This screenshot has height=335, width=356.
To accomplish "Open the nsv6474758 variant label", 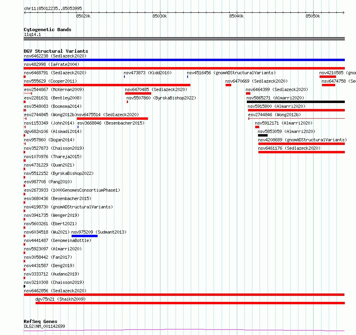I will (x=338, y=81).
